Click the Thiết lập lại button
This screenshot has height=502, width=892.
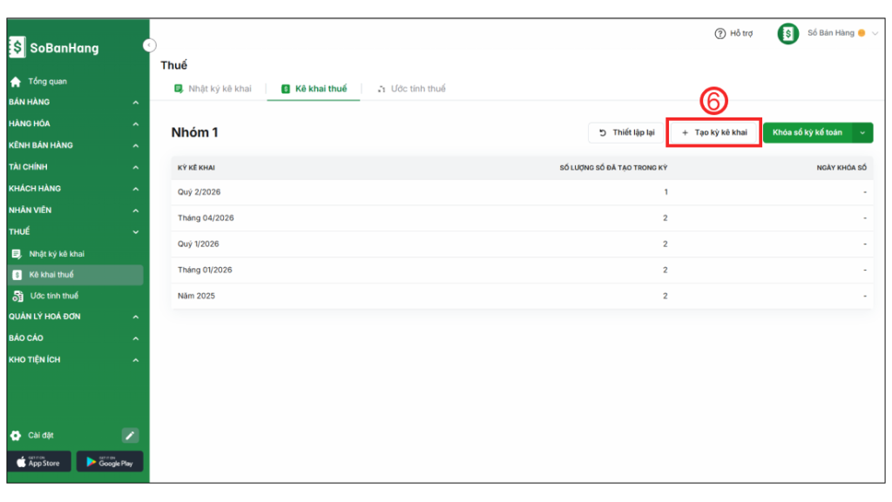click(626, 132)
